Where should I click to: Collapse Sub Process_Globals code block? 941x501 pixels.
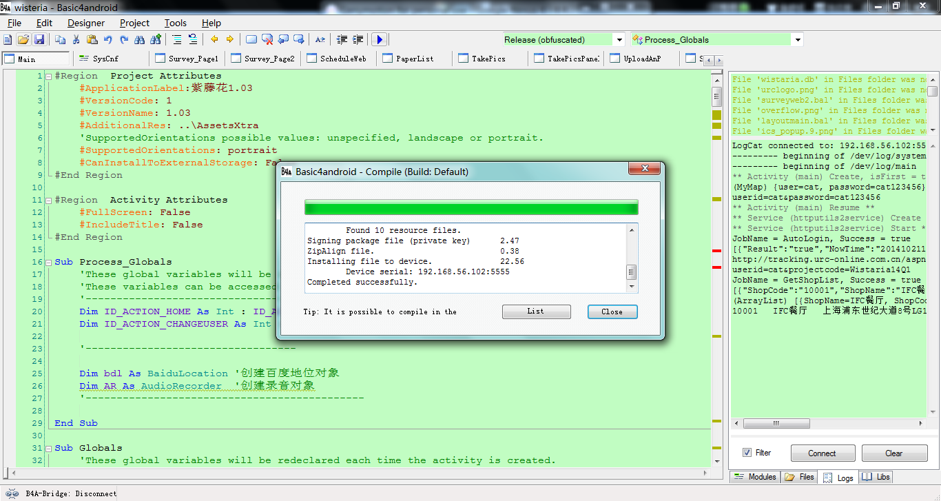click(x=48, y=262)
